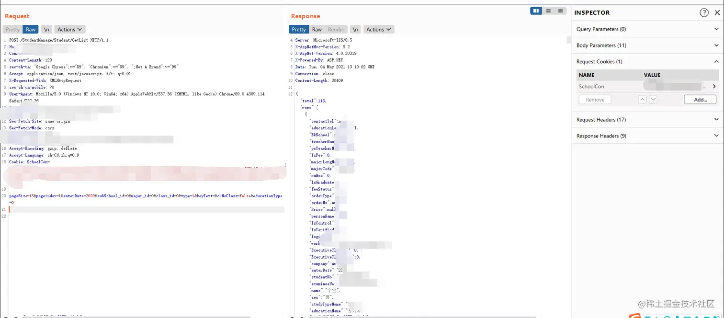Click the Accept: application/json header line
Screen dimensions: 724x318
70,74
